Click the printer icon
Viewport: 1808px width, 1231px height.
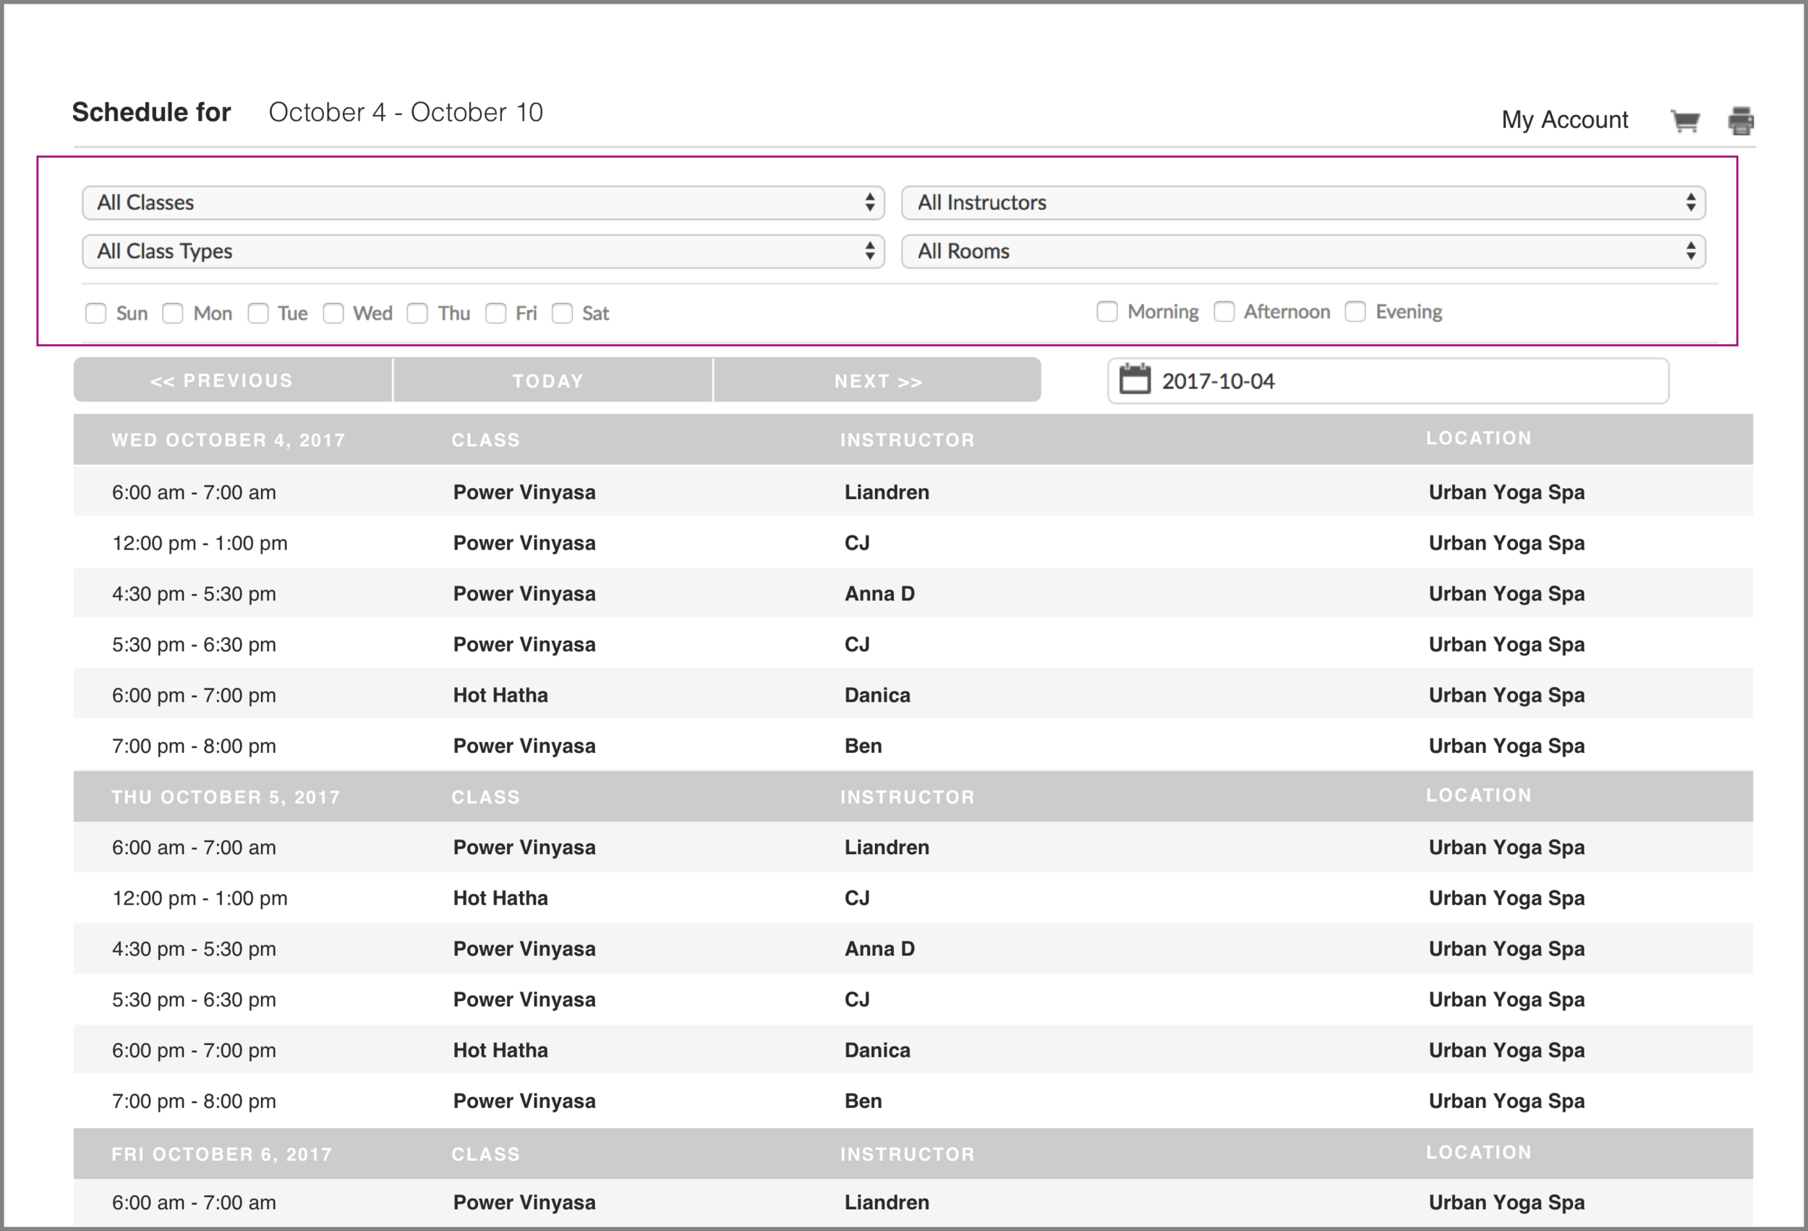(1741, 121)
